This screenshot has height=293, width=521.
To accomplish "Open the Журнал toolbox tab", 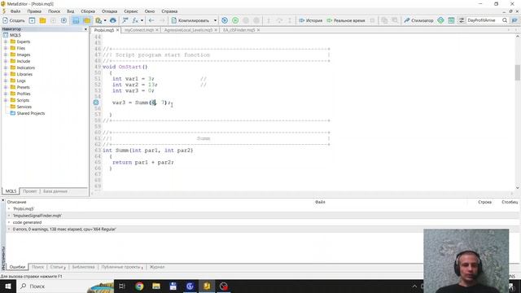I will coord(157,267).
